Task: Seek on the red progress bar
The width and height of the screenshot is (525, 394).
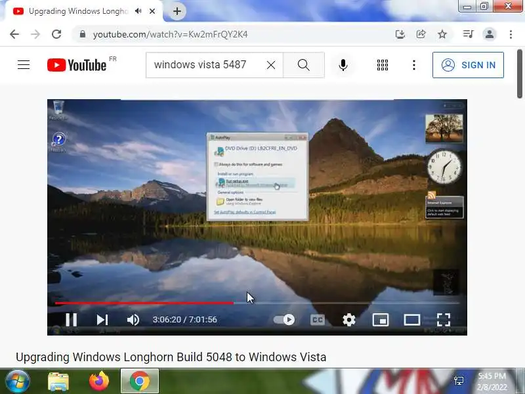Action: coord(144,303)
